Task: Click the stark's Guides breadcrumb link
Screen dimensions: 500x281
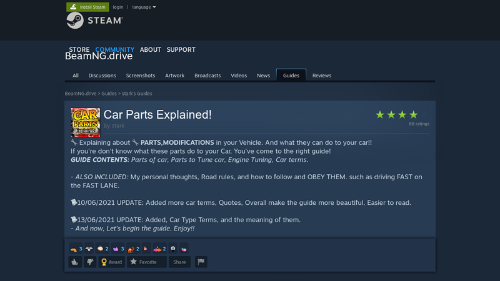Action: [x=137, y=93]
